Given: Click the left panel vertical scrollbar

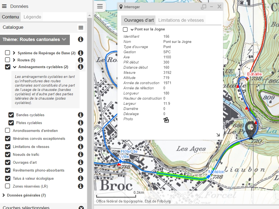Looking at the screenshot, I should click(89, 109).
